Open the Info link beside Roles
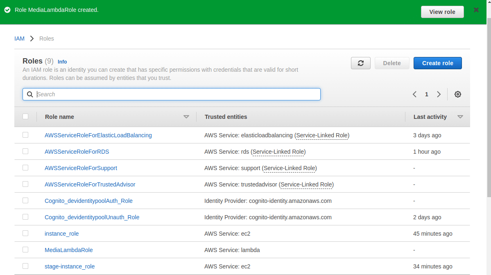 62,62
